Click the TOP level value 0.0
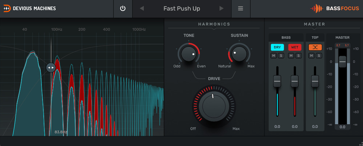The image size is (363, 146). click(x=315, y=126)
